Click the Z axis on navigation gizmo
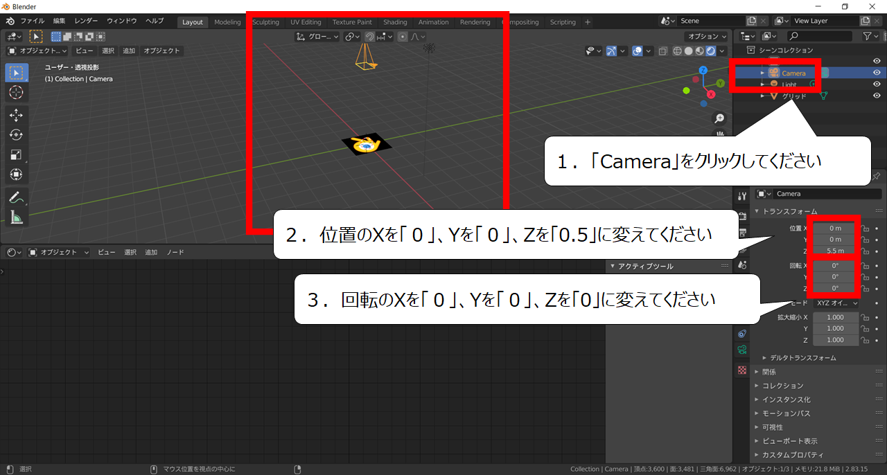Screen dimensions: 887x475 (x=703, y=70)
